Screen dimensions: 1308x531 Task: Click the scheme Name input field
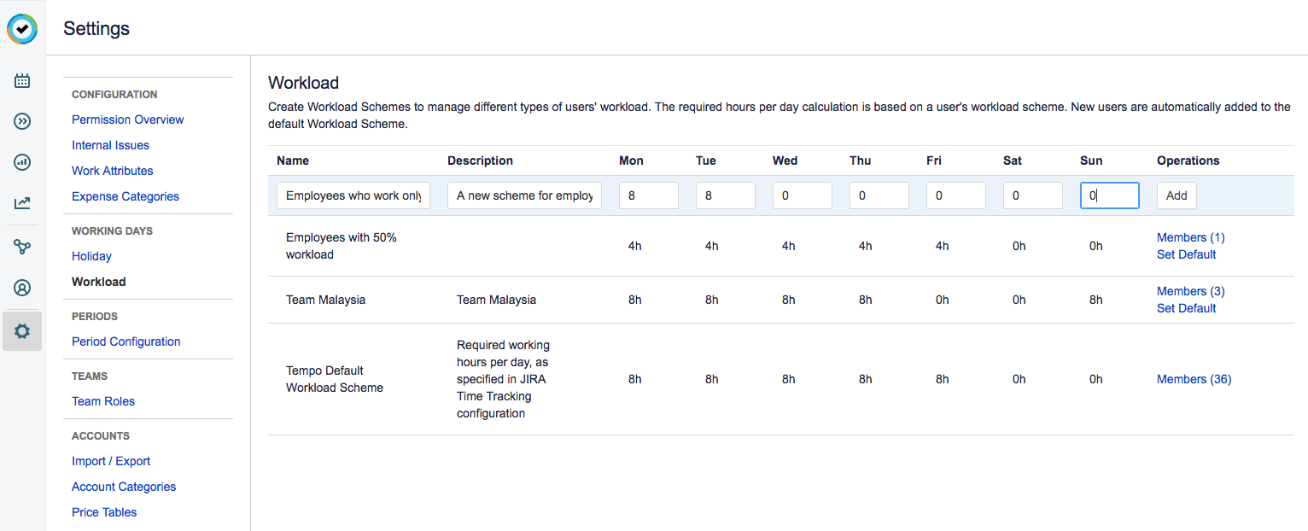[x=353, y=195]
